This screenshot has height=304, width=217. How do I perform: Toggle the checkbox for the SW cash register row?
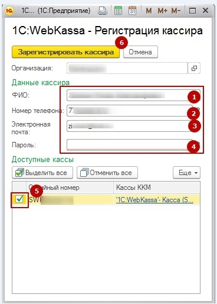[19, 199]
